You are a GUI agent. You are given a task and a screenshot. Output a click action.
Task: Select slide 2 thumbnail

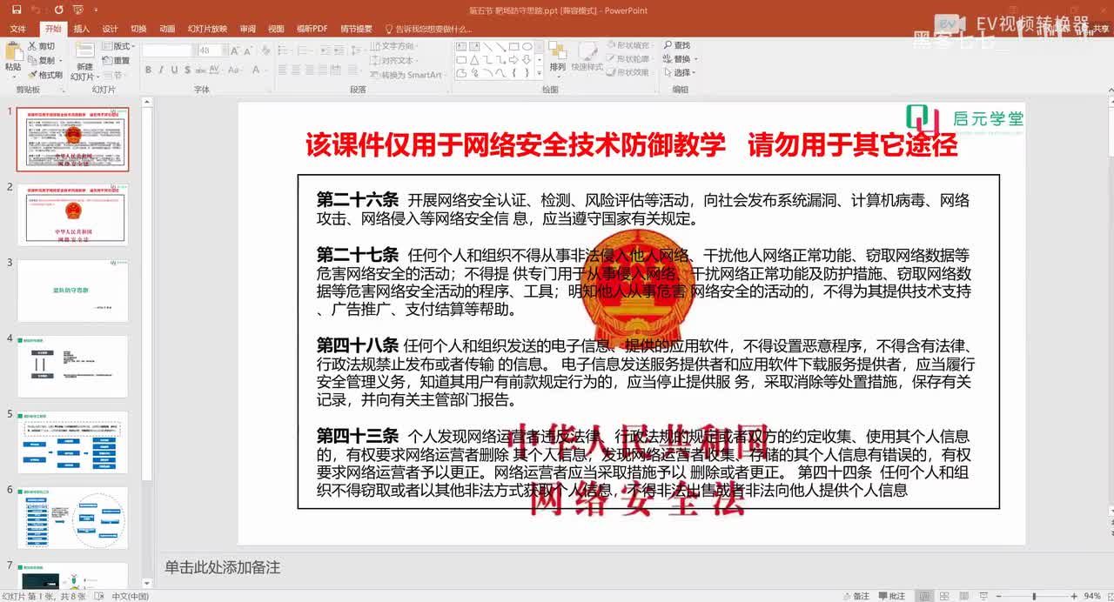(72, 215)
